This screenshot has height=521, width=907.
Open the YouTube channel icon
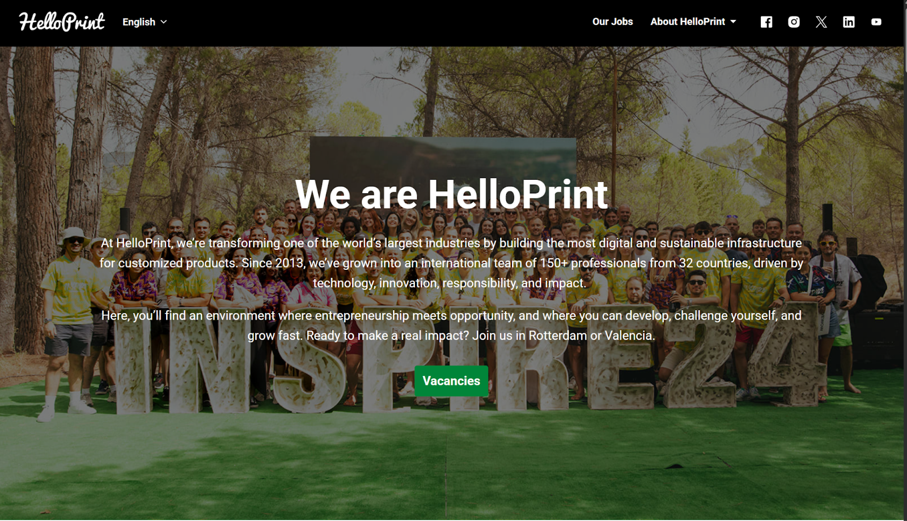(876, 22)
